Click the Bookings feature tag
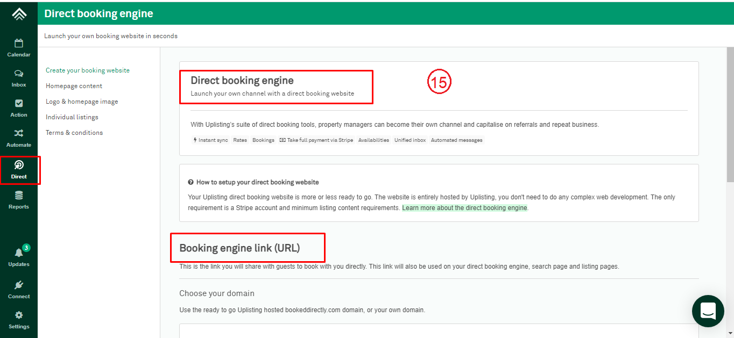 point(263,140)
